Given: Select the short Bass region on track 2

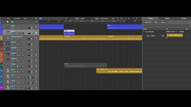Looking at the screenshot, I should click(x=69, y=32).
